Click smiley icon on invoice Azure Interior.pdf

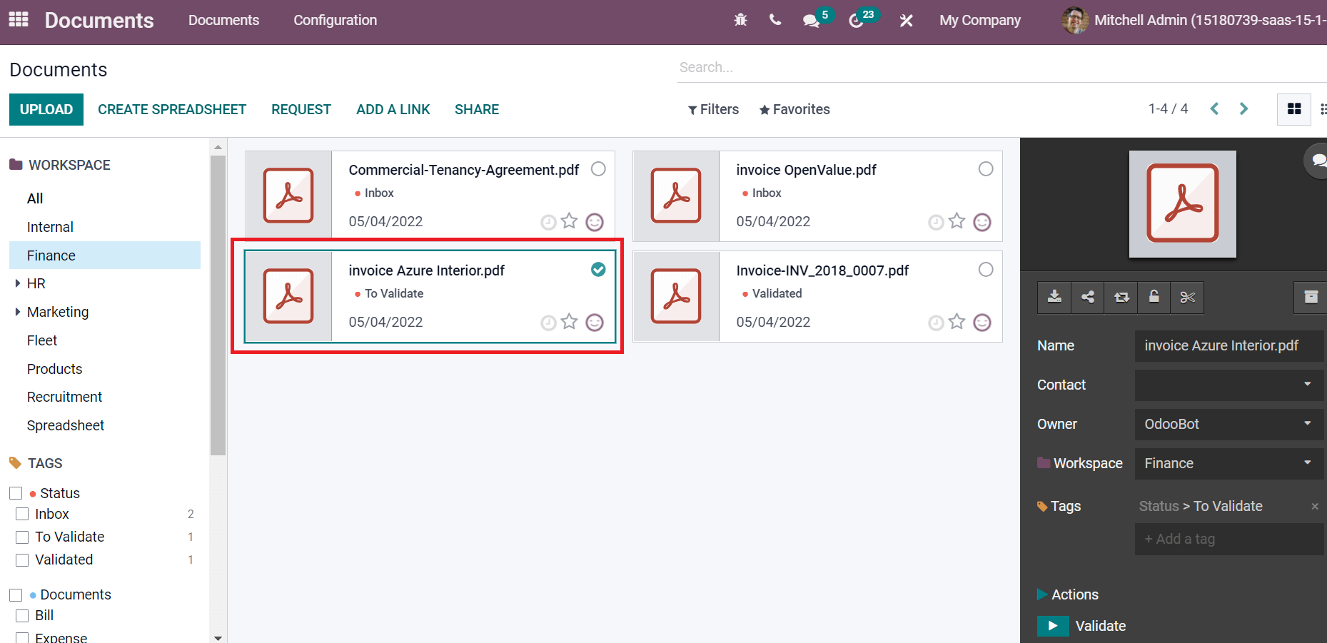tap(595, 323)
